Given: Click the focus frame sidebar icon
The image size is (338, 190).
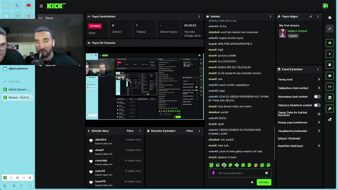Looking at the screenshot, I should pyautogui.click(x=330, y=43).
